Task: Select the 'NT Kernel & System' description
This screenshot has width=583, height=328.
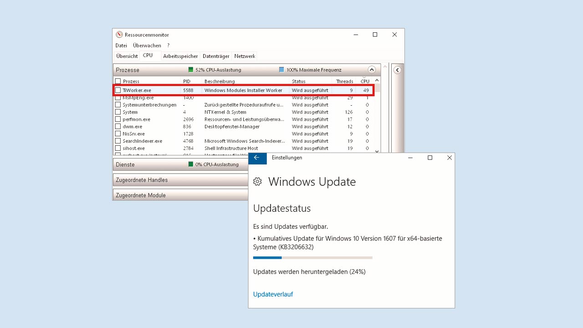Action: coord(225,112)
